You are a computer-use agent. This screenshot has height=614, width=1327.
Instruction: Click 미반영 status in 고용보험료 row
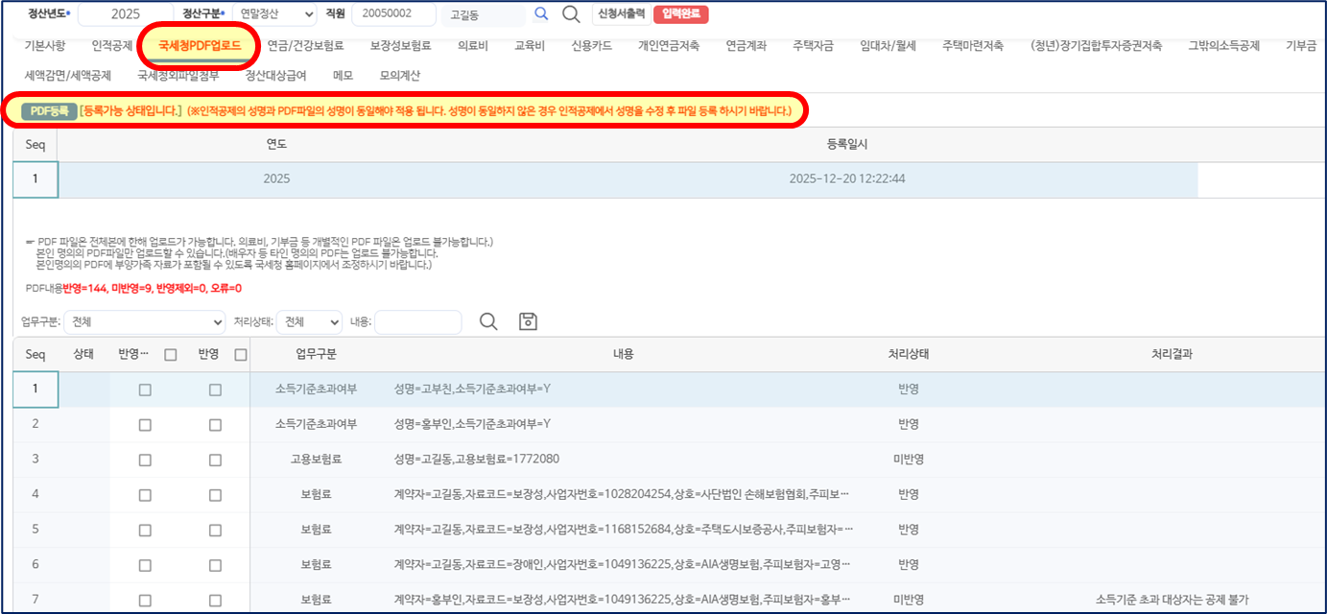pos(908,460)
